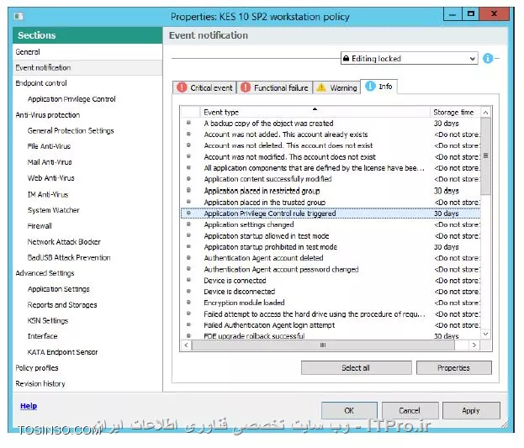
Task: Open the Help link
Action: [x=29, y=406]
